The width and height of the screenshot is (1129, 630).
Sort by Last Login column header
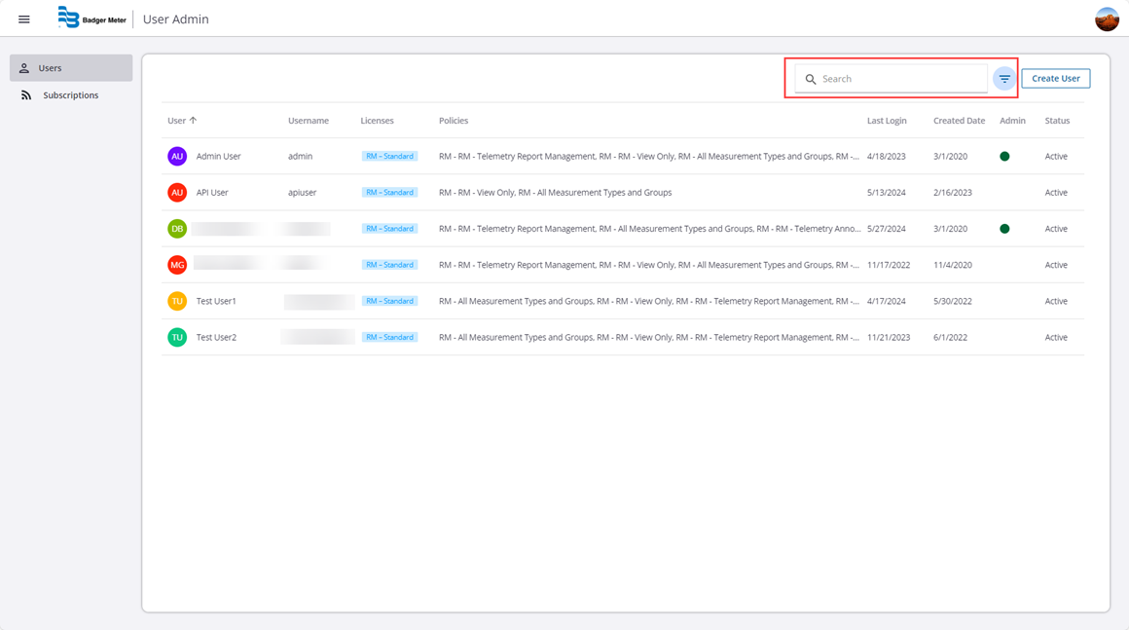[x=886, y=121]
